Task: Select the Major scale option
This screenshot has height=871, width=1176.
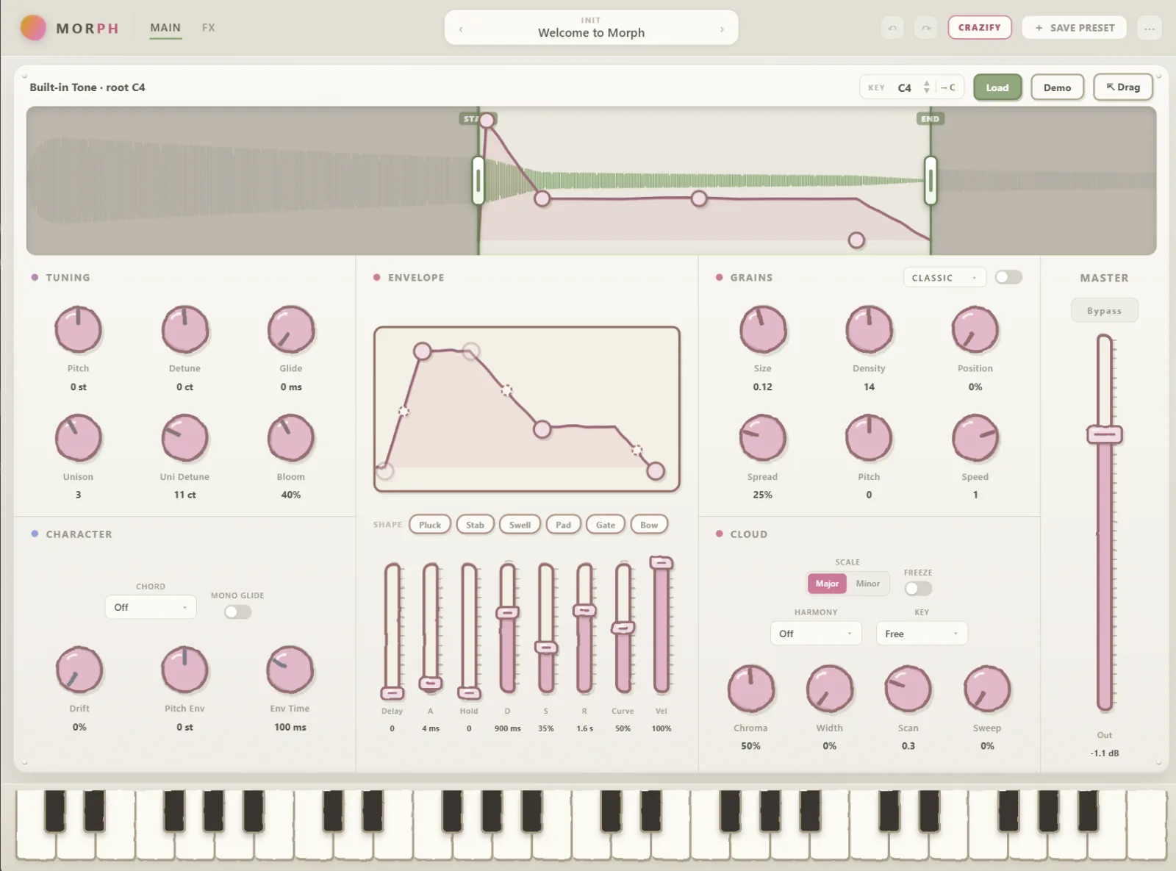Action: [x=827, y=584]
